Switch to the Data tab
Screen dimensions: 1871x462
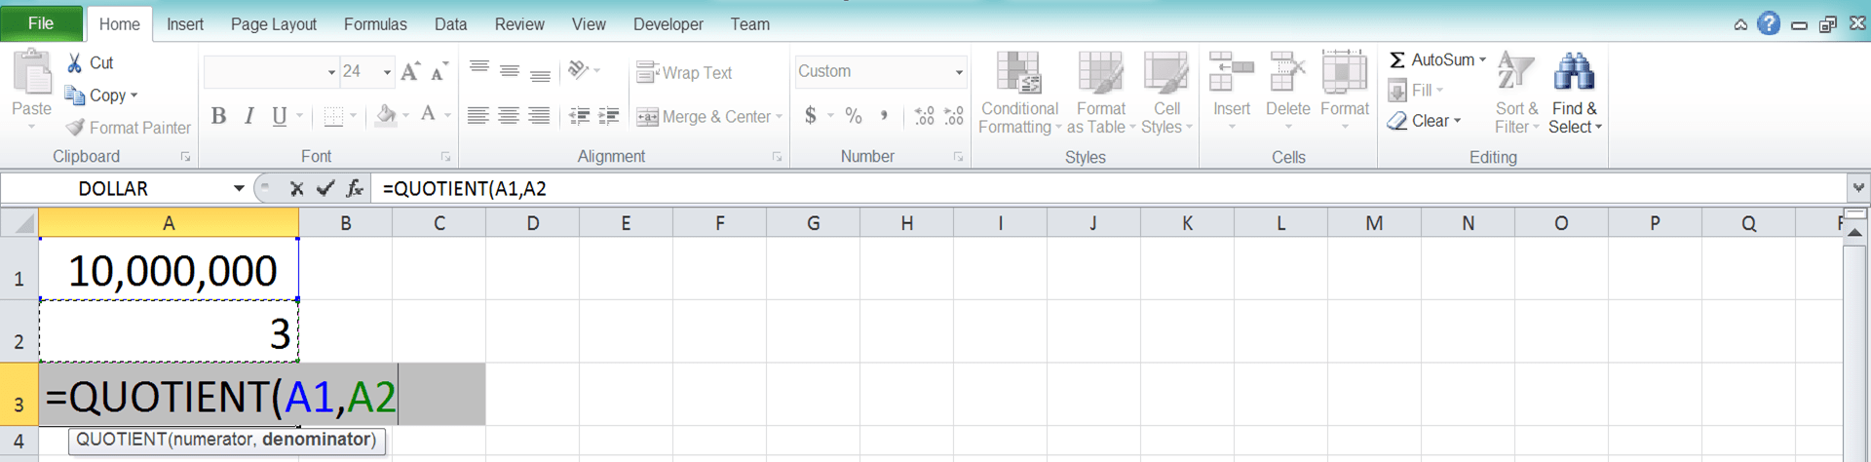pos(450,24)
